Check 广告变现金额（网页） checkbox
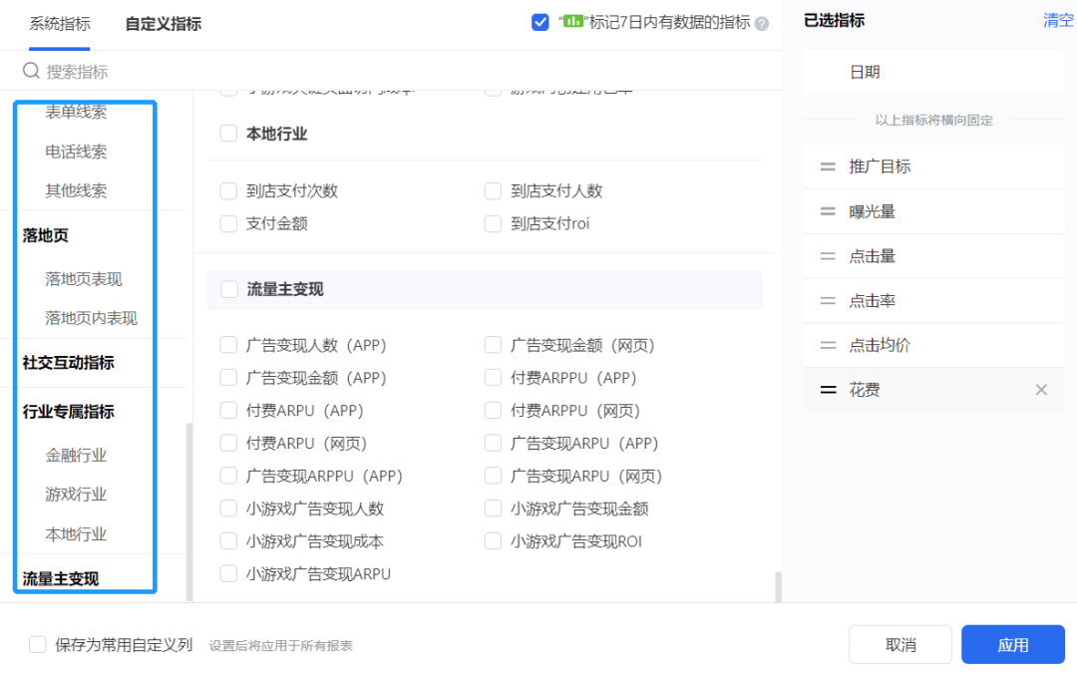The width and height of the screenshot is (1077, 673). (493, 345)
